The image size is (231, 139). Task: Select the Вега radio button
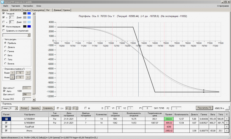tap(5, 55)
